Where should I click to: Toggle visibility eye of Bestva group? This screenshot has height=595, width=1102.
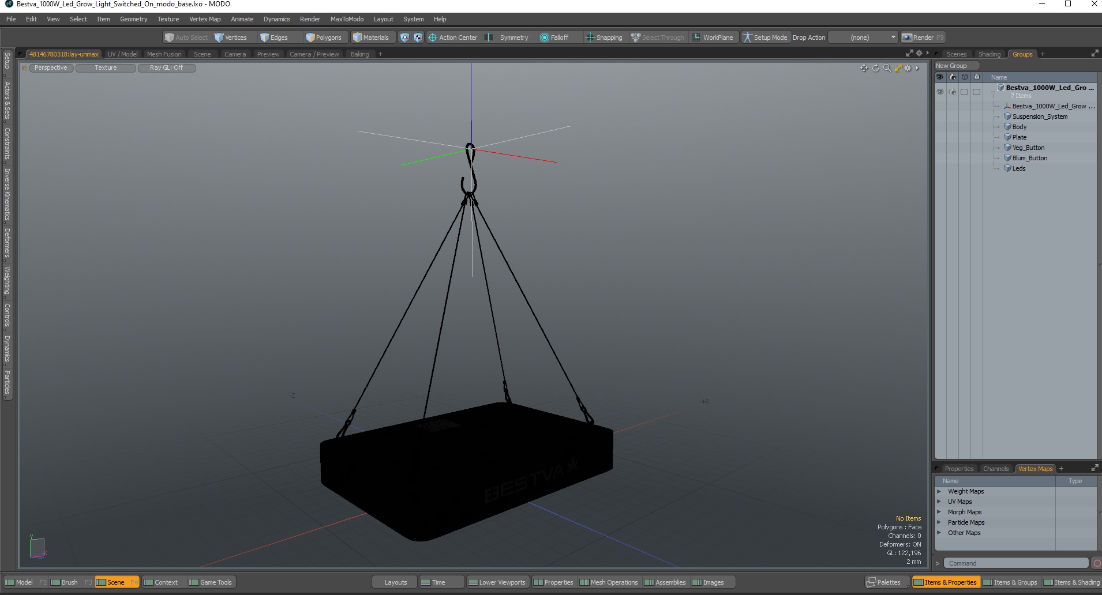click(940, 92)
